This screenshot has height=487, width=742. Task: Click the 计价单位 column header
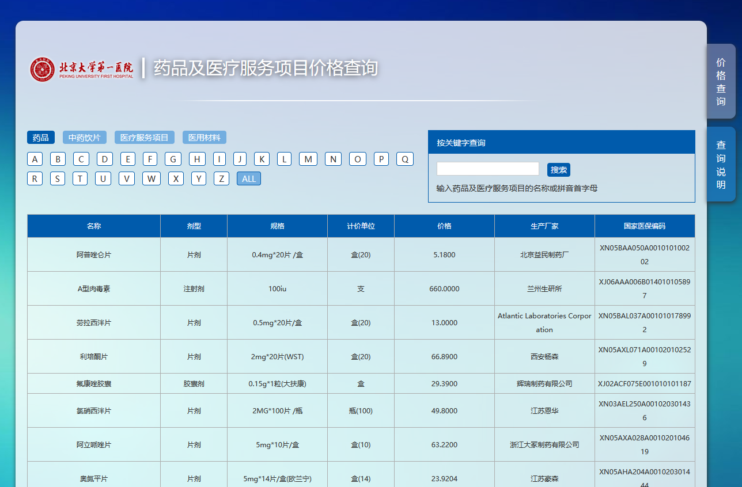[361, 226]
